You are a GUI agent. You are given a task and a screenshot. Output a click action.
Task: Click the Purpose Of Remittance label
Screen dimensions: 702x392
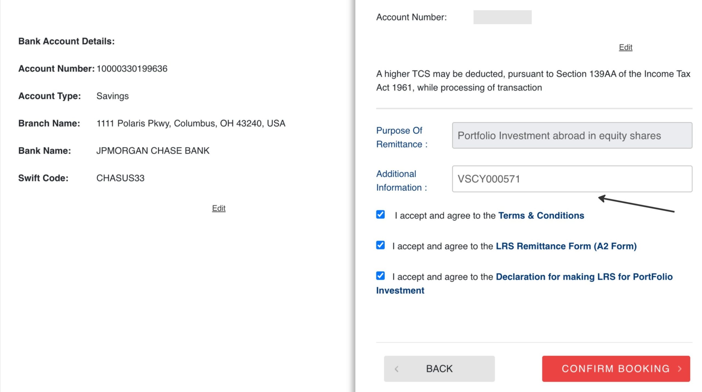(x=402, y=137)
